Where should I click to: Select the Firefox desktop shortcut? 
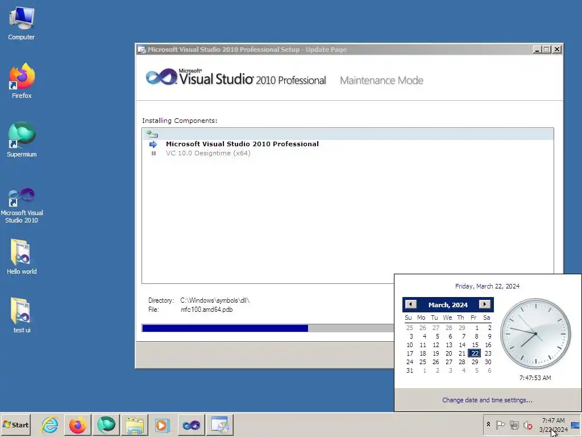coord(22,81)
